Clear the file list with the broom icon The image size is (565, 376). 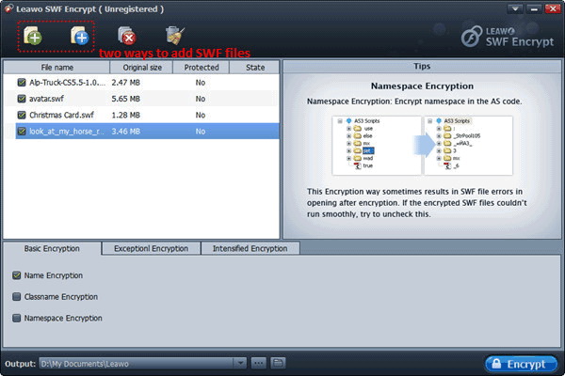coord(175,36)
